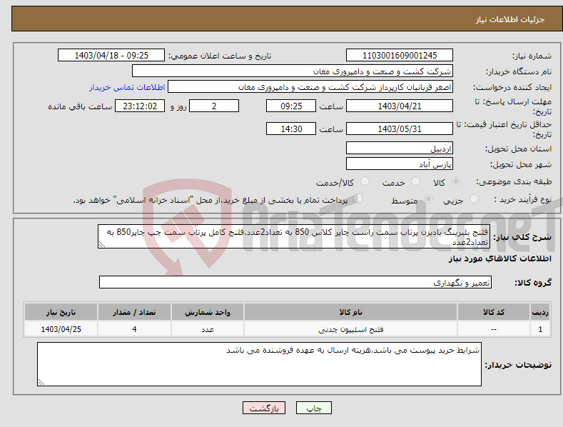The width and height of the screenshot is (563, 427).
Task: Toggle the اسناد خزانه اسلامی payment checkbox
Action: coord(357,199)
